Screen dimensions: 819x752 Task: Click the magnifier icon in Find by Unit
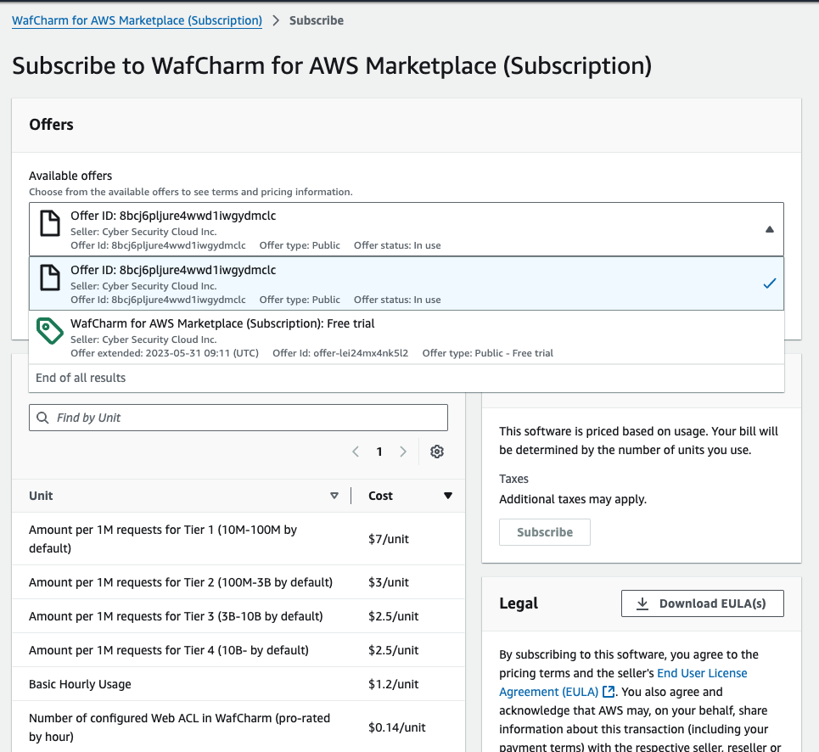(43, 418)
